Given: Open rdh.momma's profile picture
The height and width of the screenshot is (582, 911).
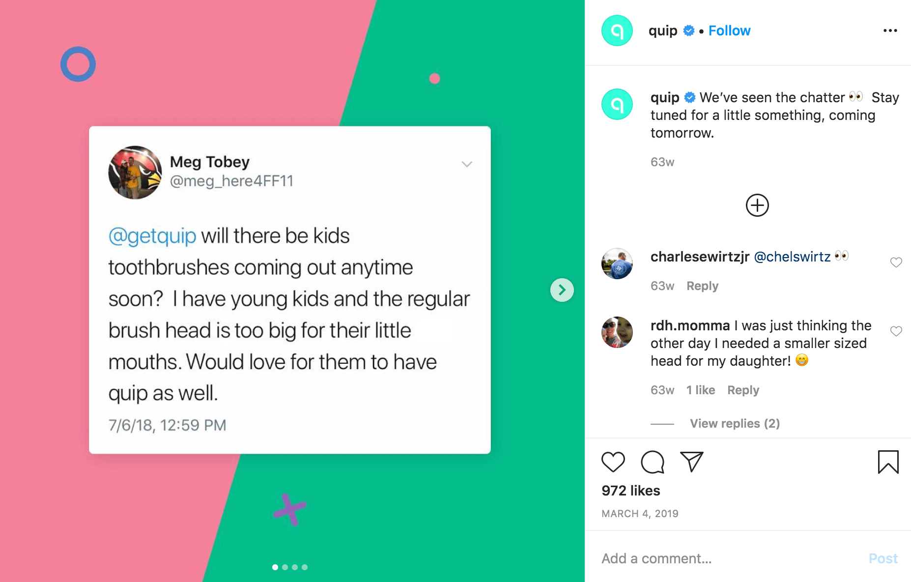Looking at the screenshot, I should point(617,332).
